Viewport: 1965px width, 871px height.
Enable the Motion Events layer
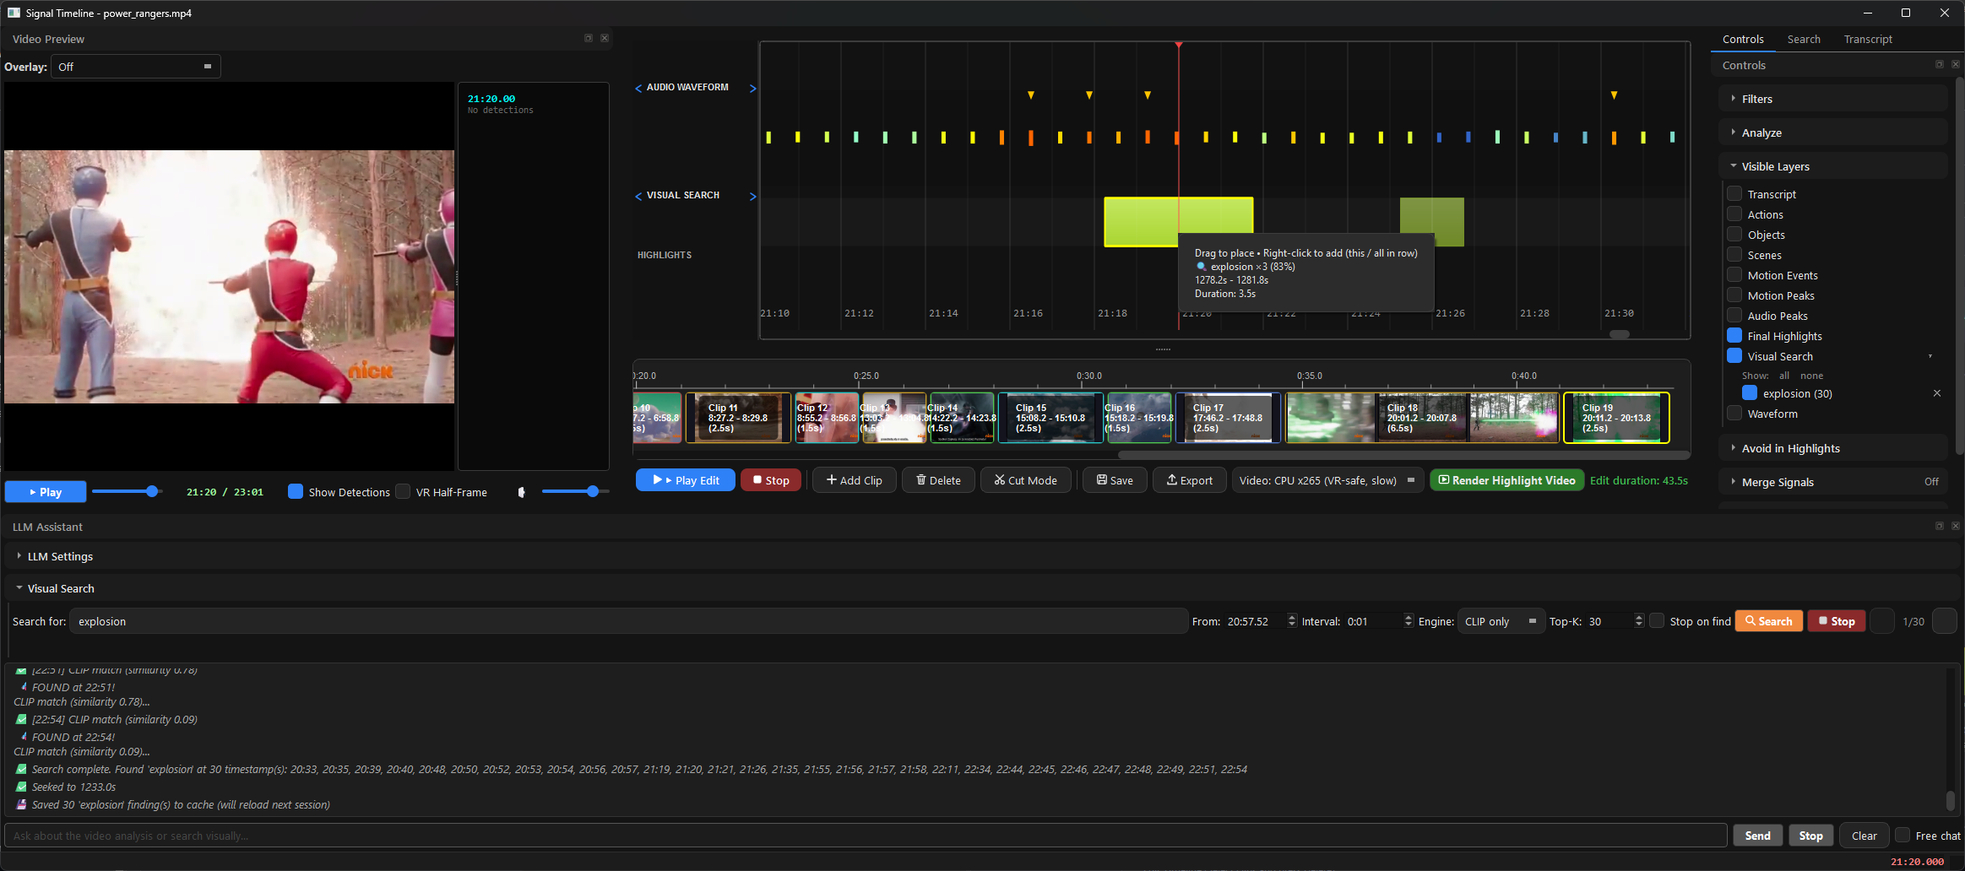click(x=1734, y=274)
